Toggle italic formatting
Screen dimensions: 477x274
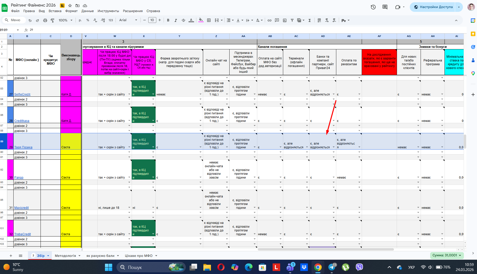[x=176, y=20]
